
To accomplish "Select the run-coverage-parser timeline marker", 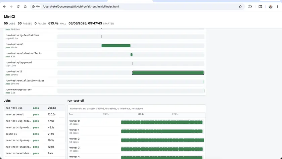I will [x=204, y=91].
